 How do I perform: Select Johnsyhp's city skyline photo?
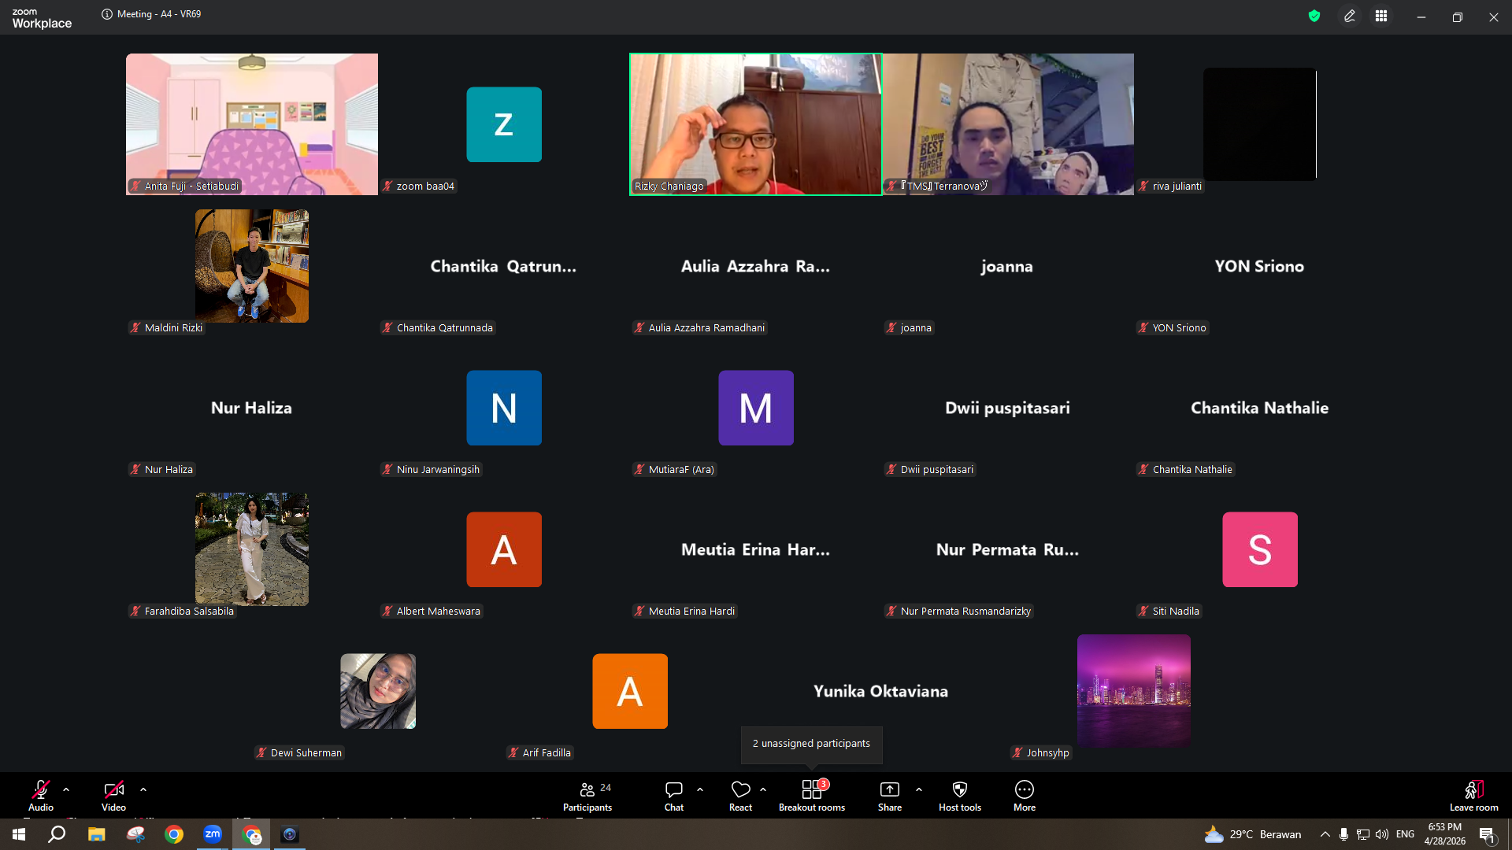[x=1134, y=691]
